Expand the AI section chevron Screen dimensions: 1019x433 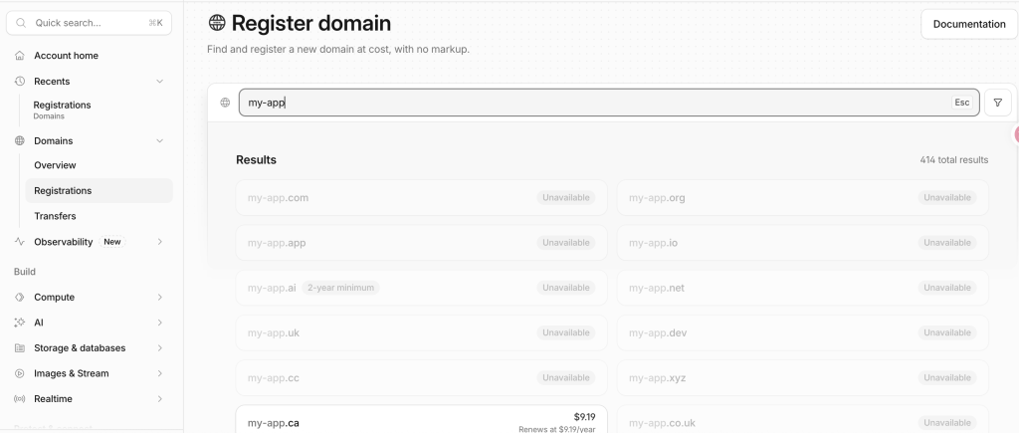160,323
